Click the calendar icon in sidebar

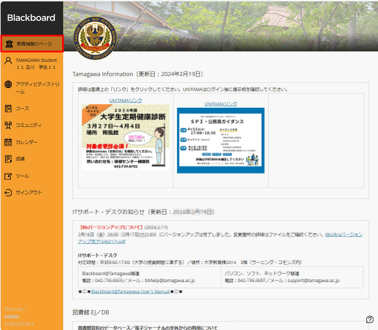(x=8, y=142)
